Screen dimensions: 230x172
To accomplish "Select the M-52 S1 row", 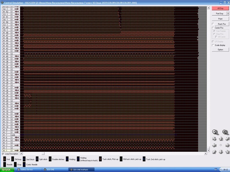I will point(11,12).
